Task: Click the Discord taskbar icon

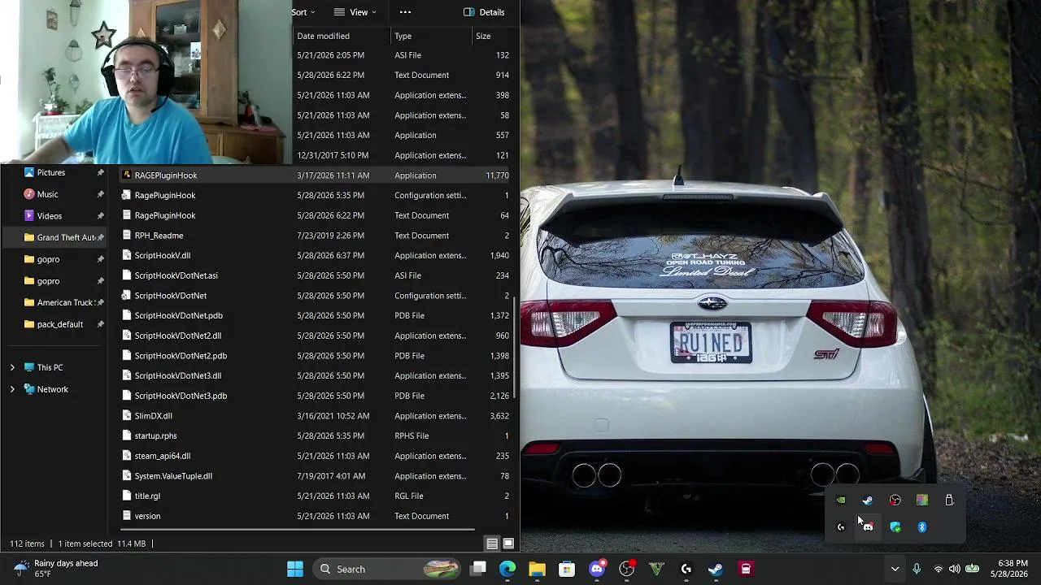Action: click(x=597, y=569)
